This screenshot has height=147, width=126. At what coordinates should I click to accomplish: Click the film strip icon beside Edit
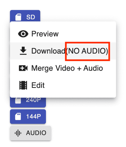(23, 85)
